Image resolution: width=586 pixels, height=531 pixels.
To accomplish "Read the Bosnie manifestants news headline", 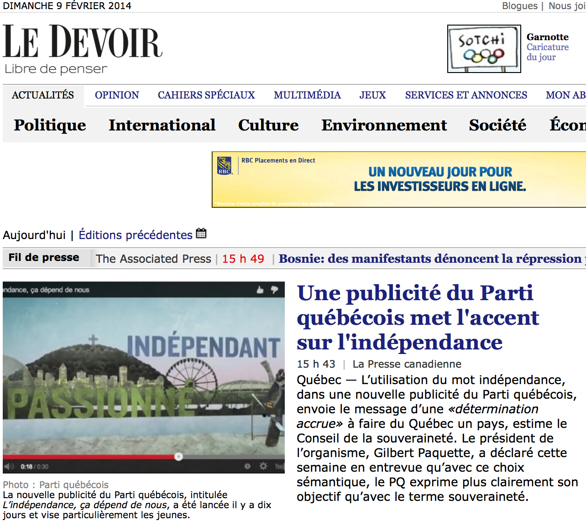I will [x=432, y=259].
